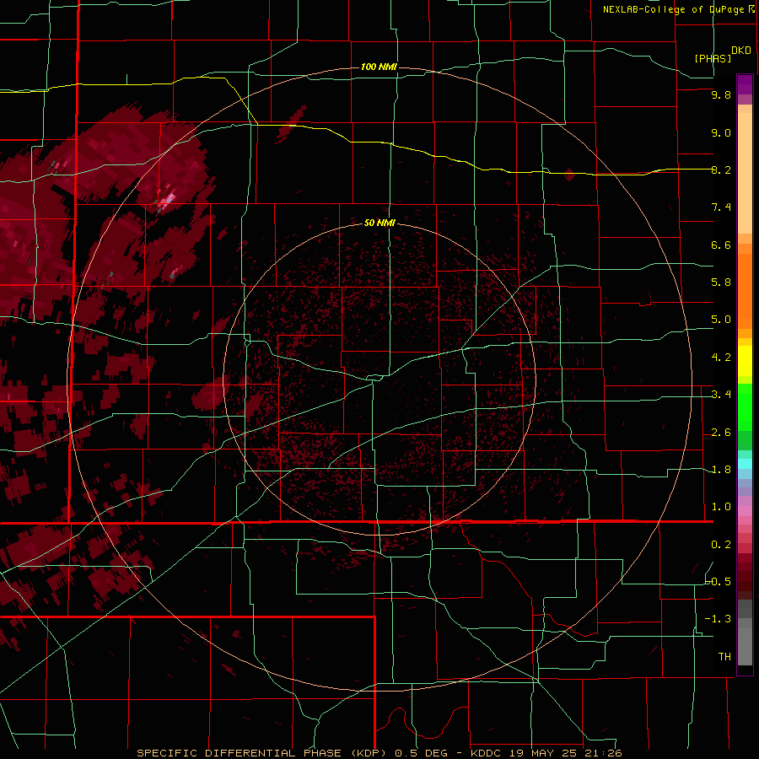The image size is (759, 759).
Task: Click the 7.4 scale value
Action: coord(721,207)
